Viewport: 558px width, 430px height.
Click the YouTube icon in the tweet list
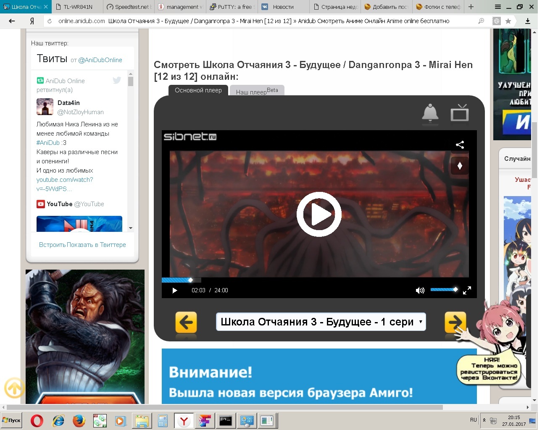pyautogui.click(x=41, y=204)
